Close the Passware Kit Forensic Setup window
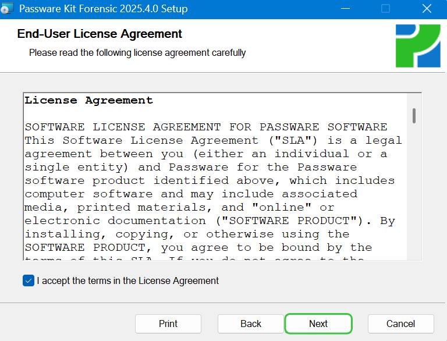 click(427, 9)
